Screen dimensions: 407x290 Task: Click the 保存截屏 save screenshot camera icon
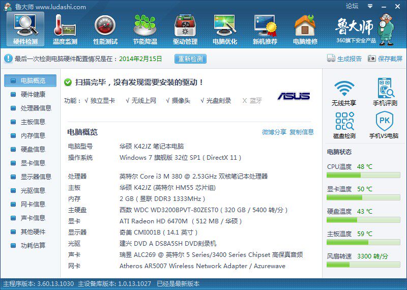[372, 59]
